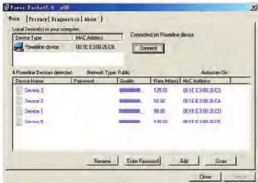The image size is (258, 183).
Task: Sort by Rate (Mbps) column header
Action: pyautogui.click(x=165, y=81)
